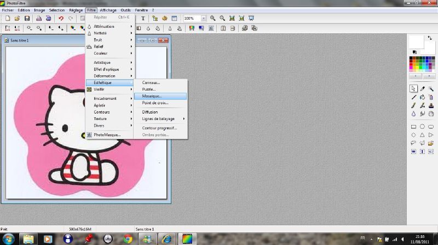Expand the Atténuation submenu
This screenshot has height=245, width=438.
[111, 26]
